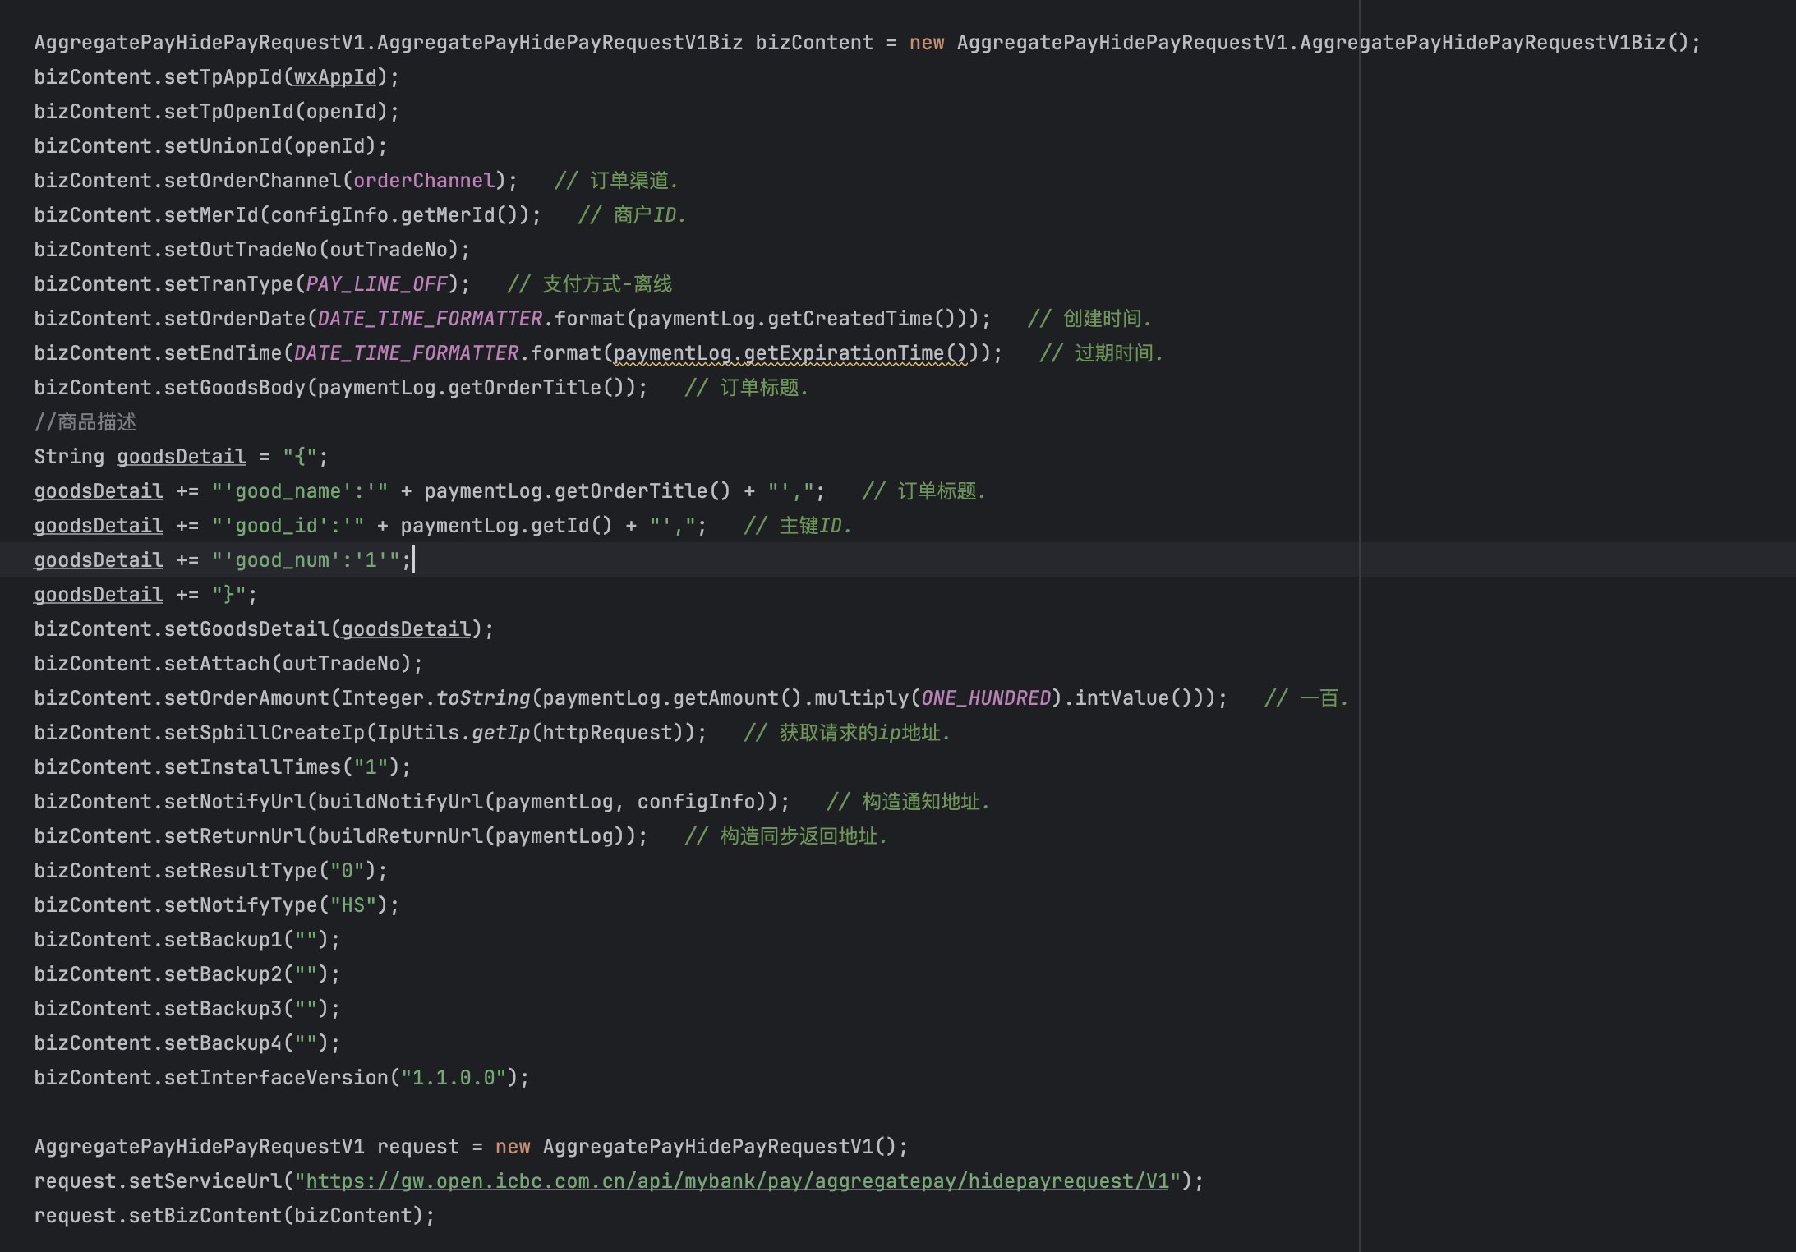Click the PAY_LINE_OFF constant

376,284
